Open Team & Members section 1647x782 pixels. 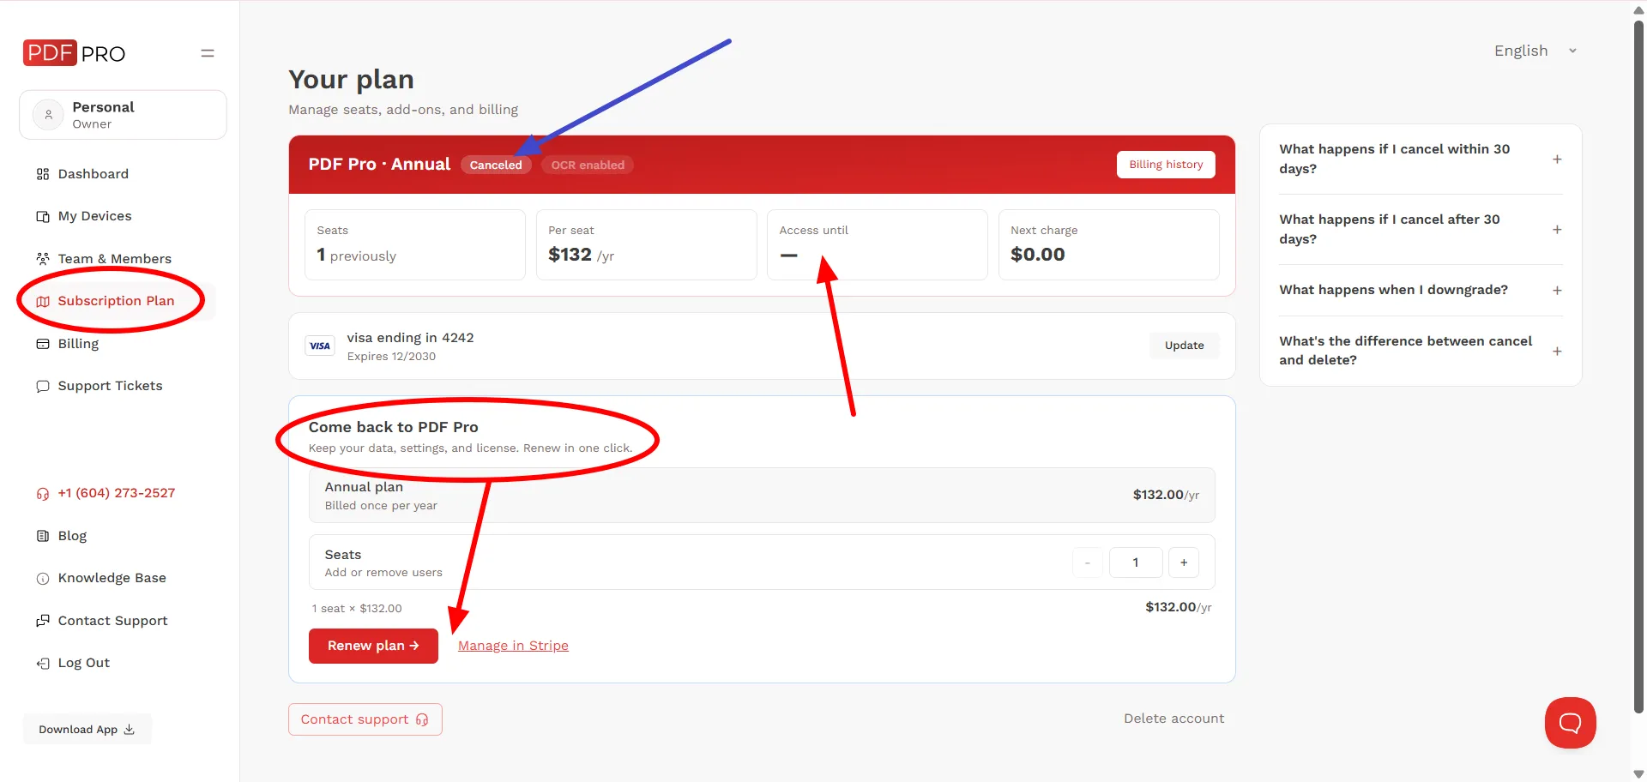click(104, 259)
